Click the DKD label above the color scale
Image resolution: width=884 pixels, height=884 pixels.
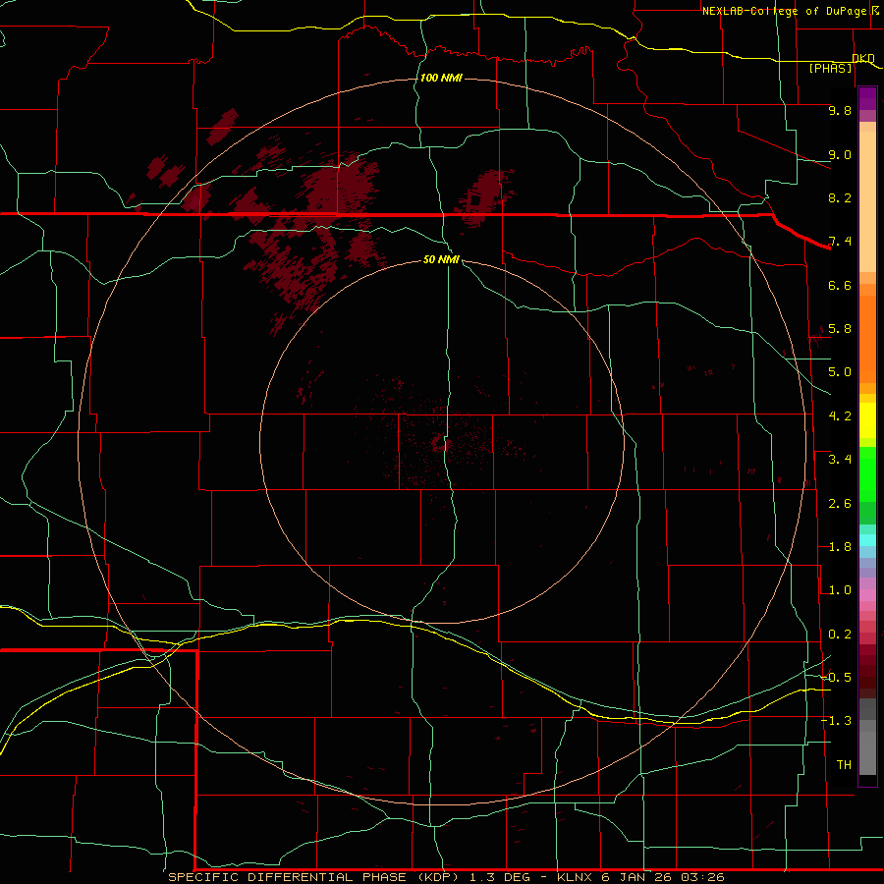click(x=863, y=58)
